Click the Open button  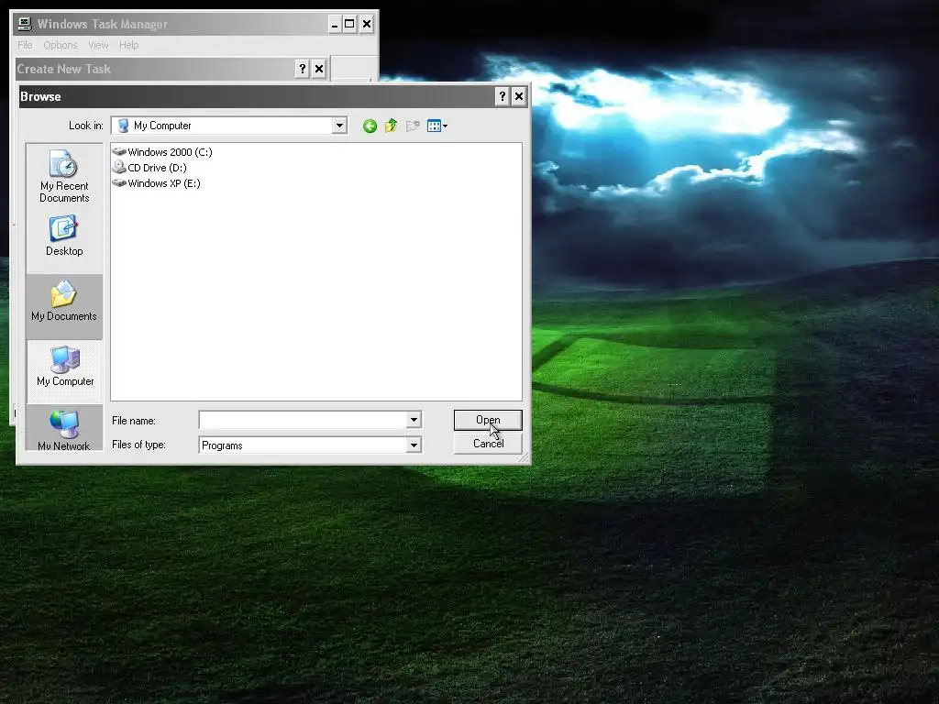coord(488,420)
